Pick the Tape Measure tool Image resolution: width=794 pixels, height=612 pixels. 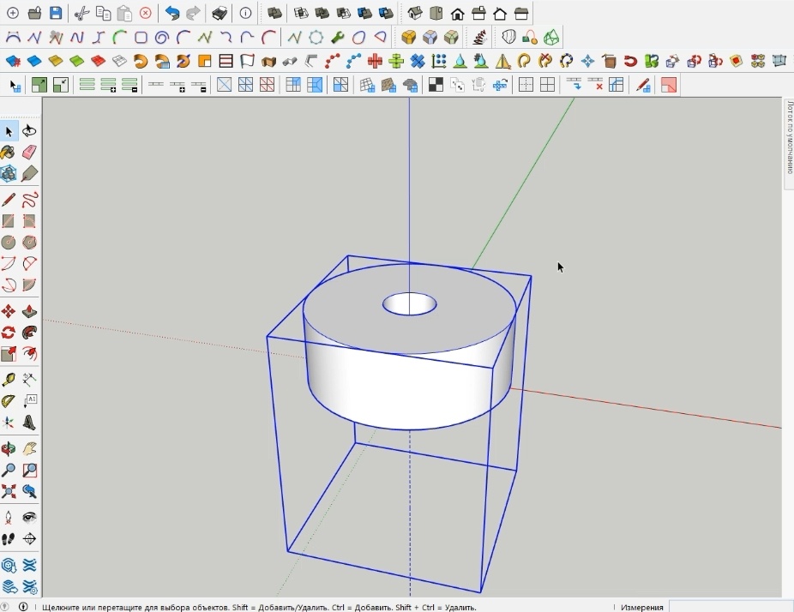click(x=9, y=379)
